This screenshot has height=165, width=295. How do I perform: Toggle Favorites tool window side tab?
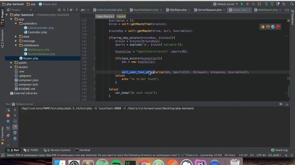pos(2,136)
